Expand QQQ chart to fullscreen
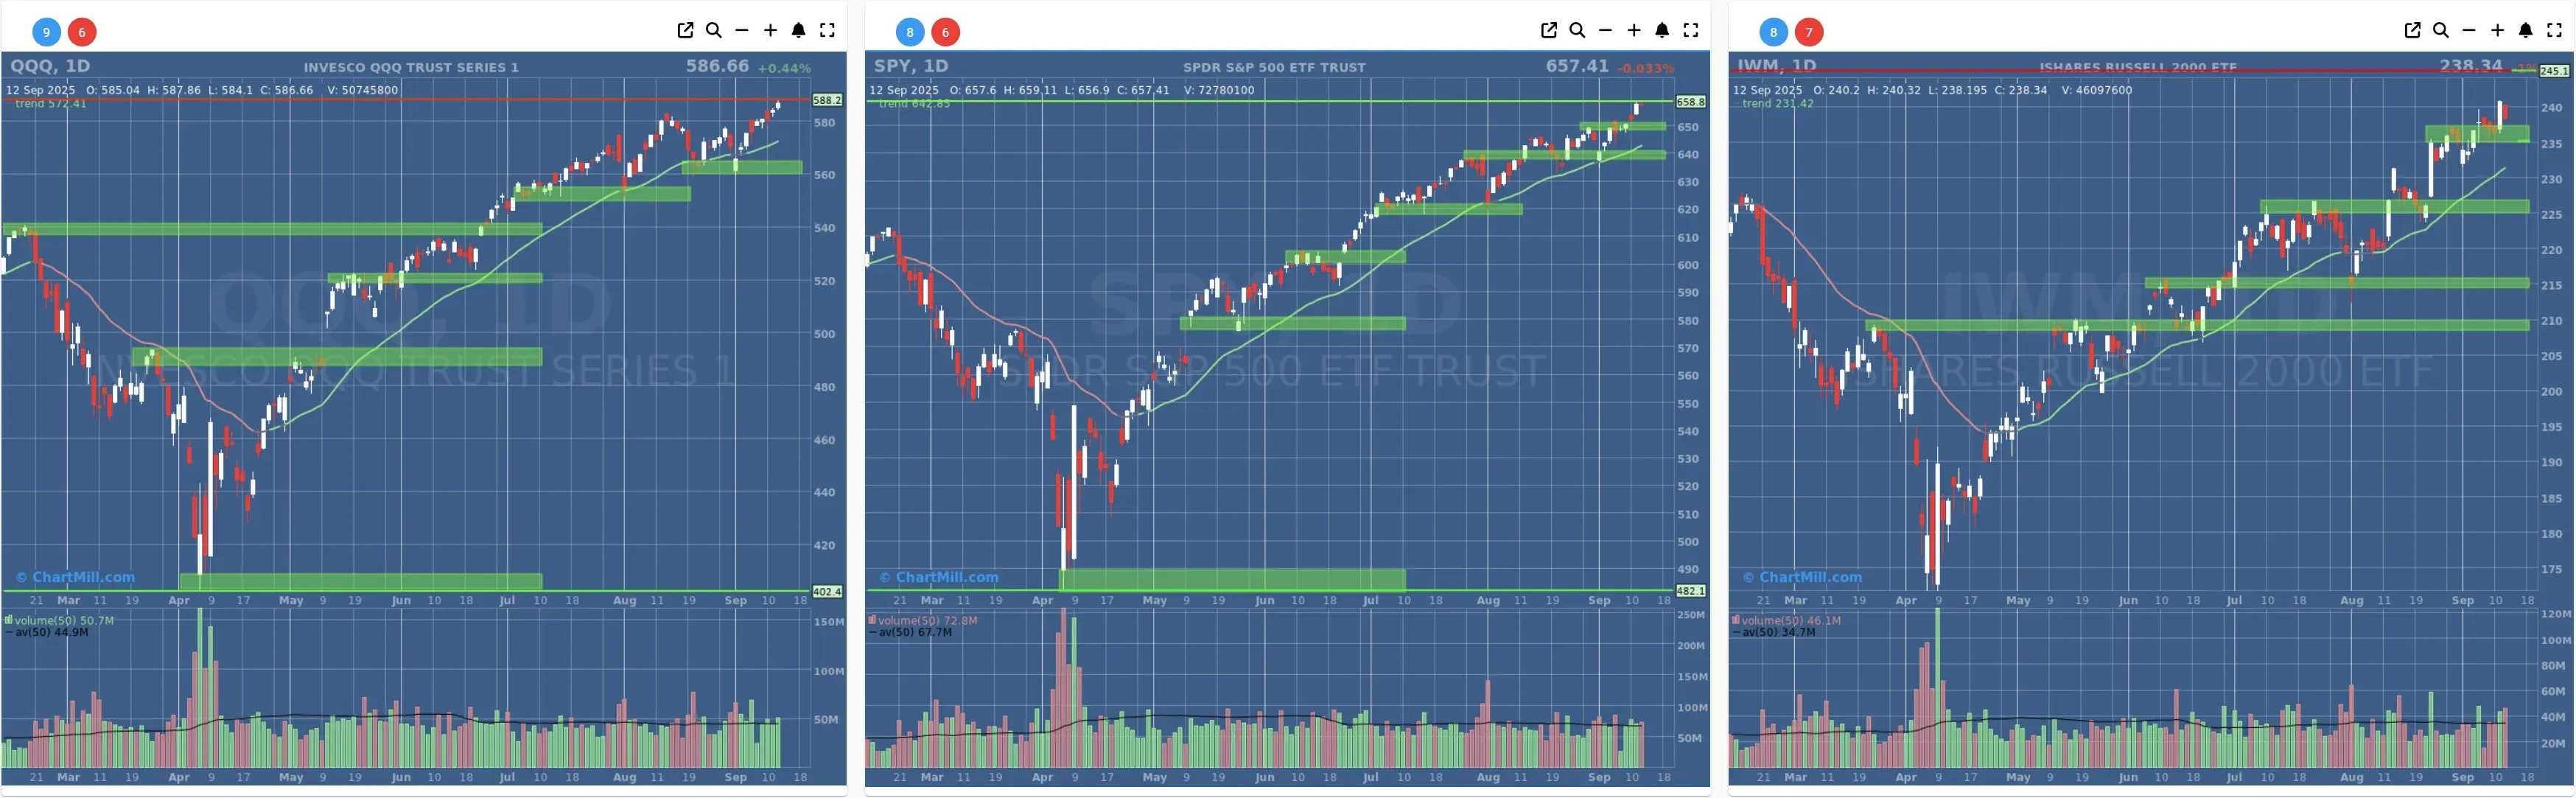The image size is (2576, 798). 827,31
